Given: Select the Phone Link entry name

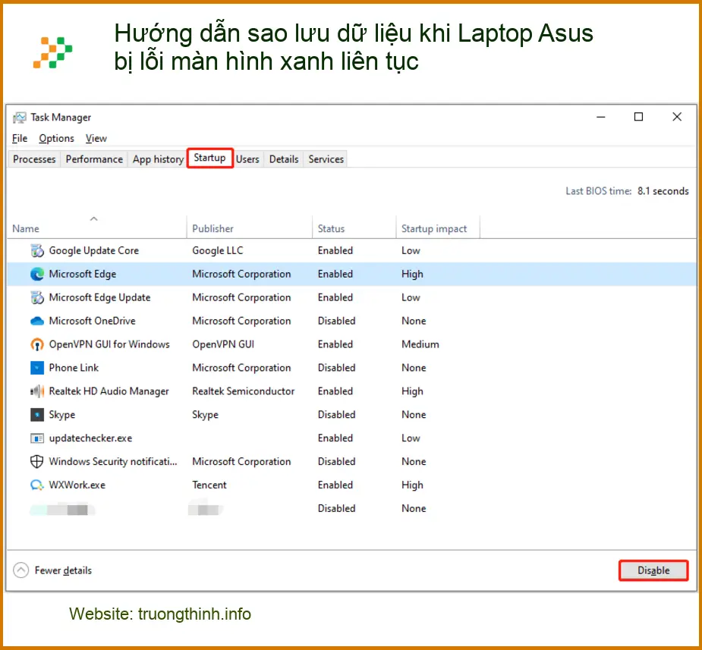Looking at the screenshot, I should [x=74, y=368].
